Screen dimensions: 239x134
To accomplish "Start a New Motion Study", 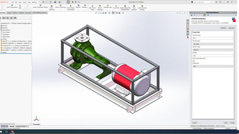I will point(92,7).
